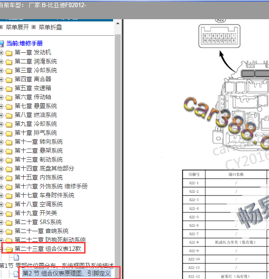The image size is (269, 279).
Task: Click the folder icon of 第十章 排气系统
Action: (x=9, y=133)
